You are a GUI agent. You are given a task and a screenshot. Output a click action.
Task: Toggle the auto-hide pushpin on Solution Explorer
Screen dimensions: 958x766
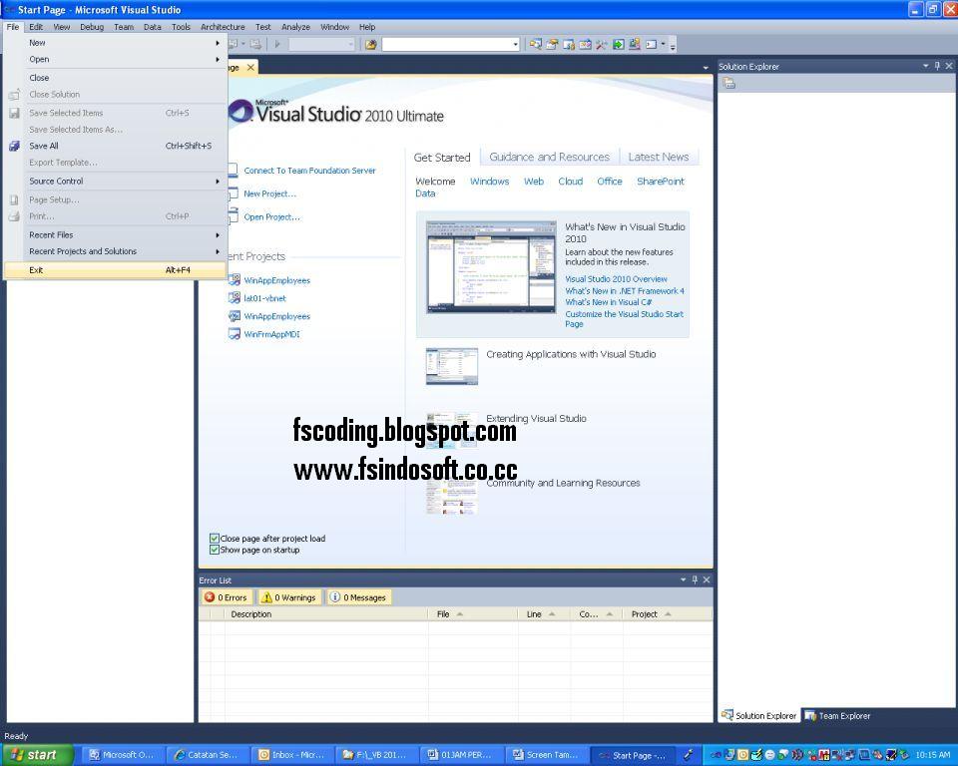(x=936, y=66)
